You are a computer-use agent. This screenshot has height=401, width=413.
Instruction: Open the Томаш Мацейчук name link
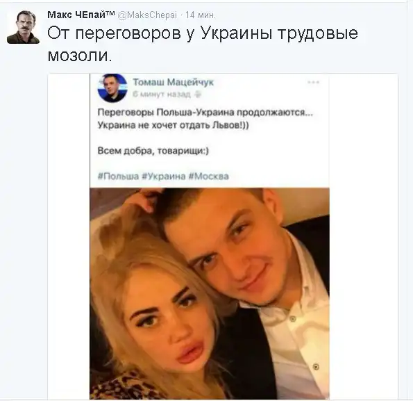173,82
